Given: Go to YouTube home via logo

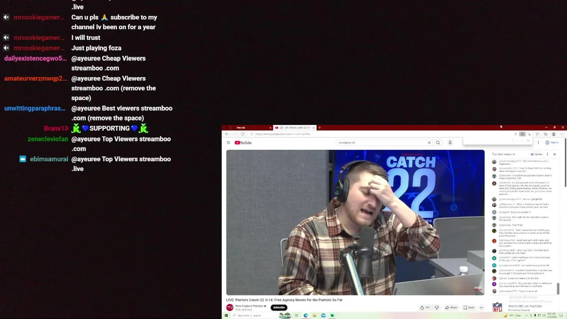Looking at the screenshot, I should point(243,143).
